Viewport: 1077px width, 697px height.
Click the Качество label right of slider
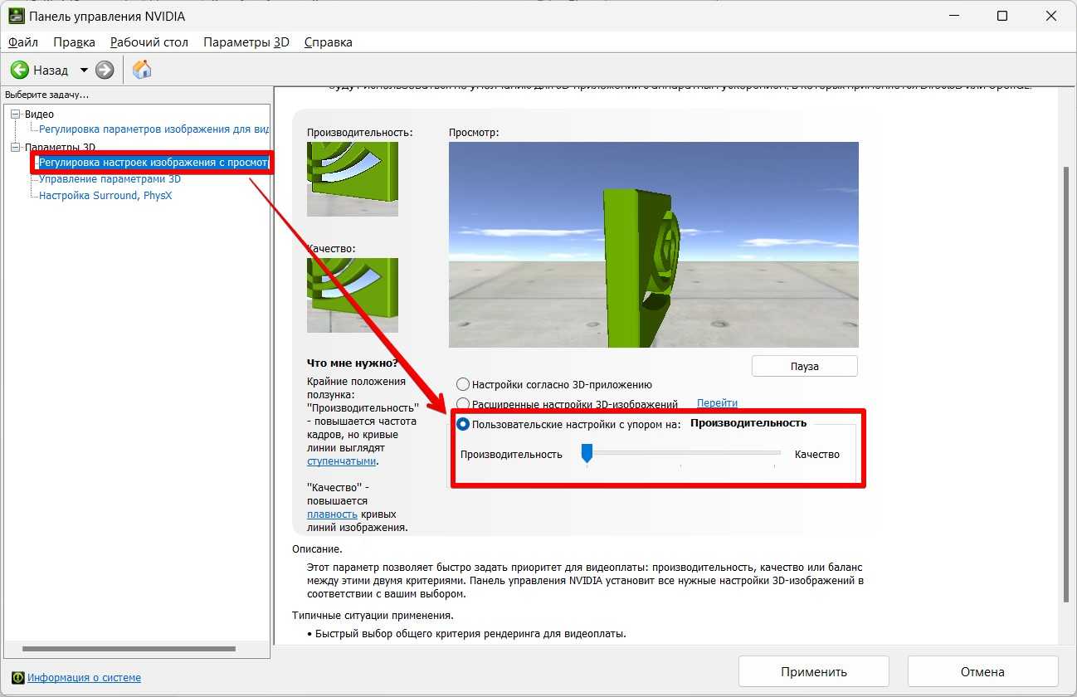[817, 454]
